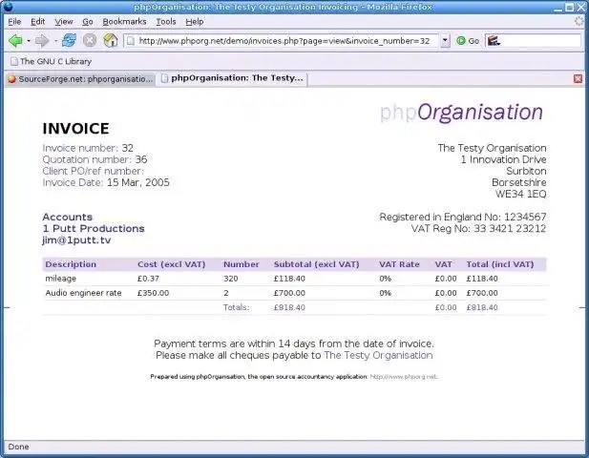Click the green Go button
The width and height of the screenshot is (589, 458).
pyautogui.click(x=468, y=41)
